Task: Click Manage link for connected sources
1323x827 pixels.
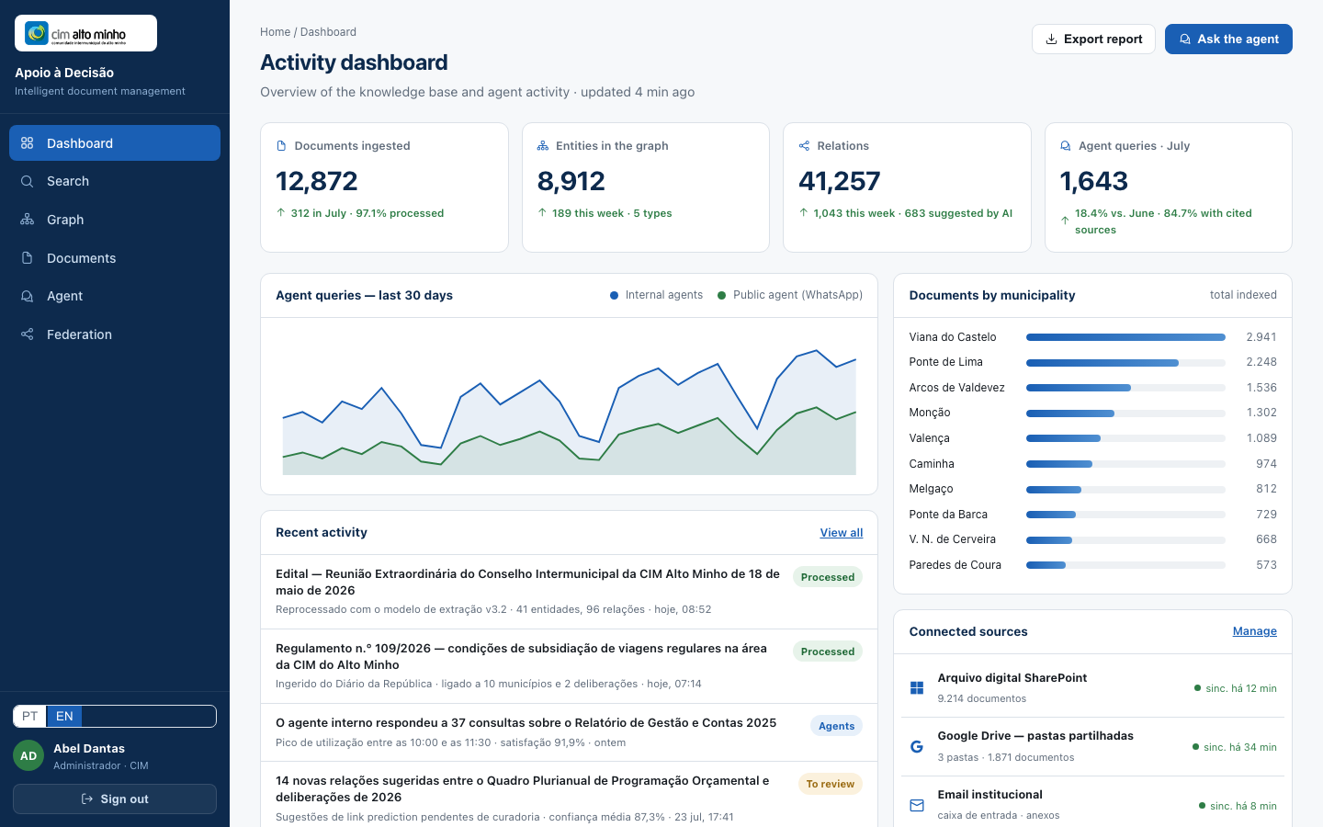Action: point(1255,631)
